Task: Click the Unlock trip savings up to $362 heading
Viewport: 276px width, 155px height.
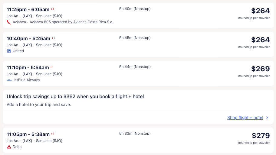Action: [x=75, y=97]
